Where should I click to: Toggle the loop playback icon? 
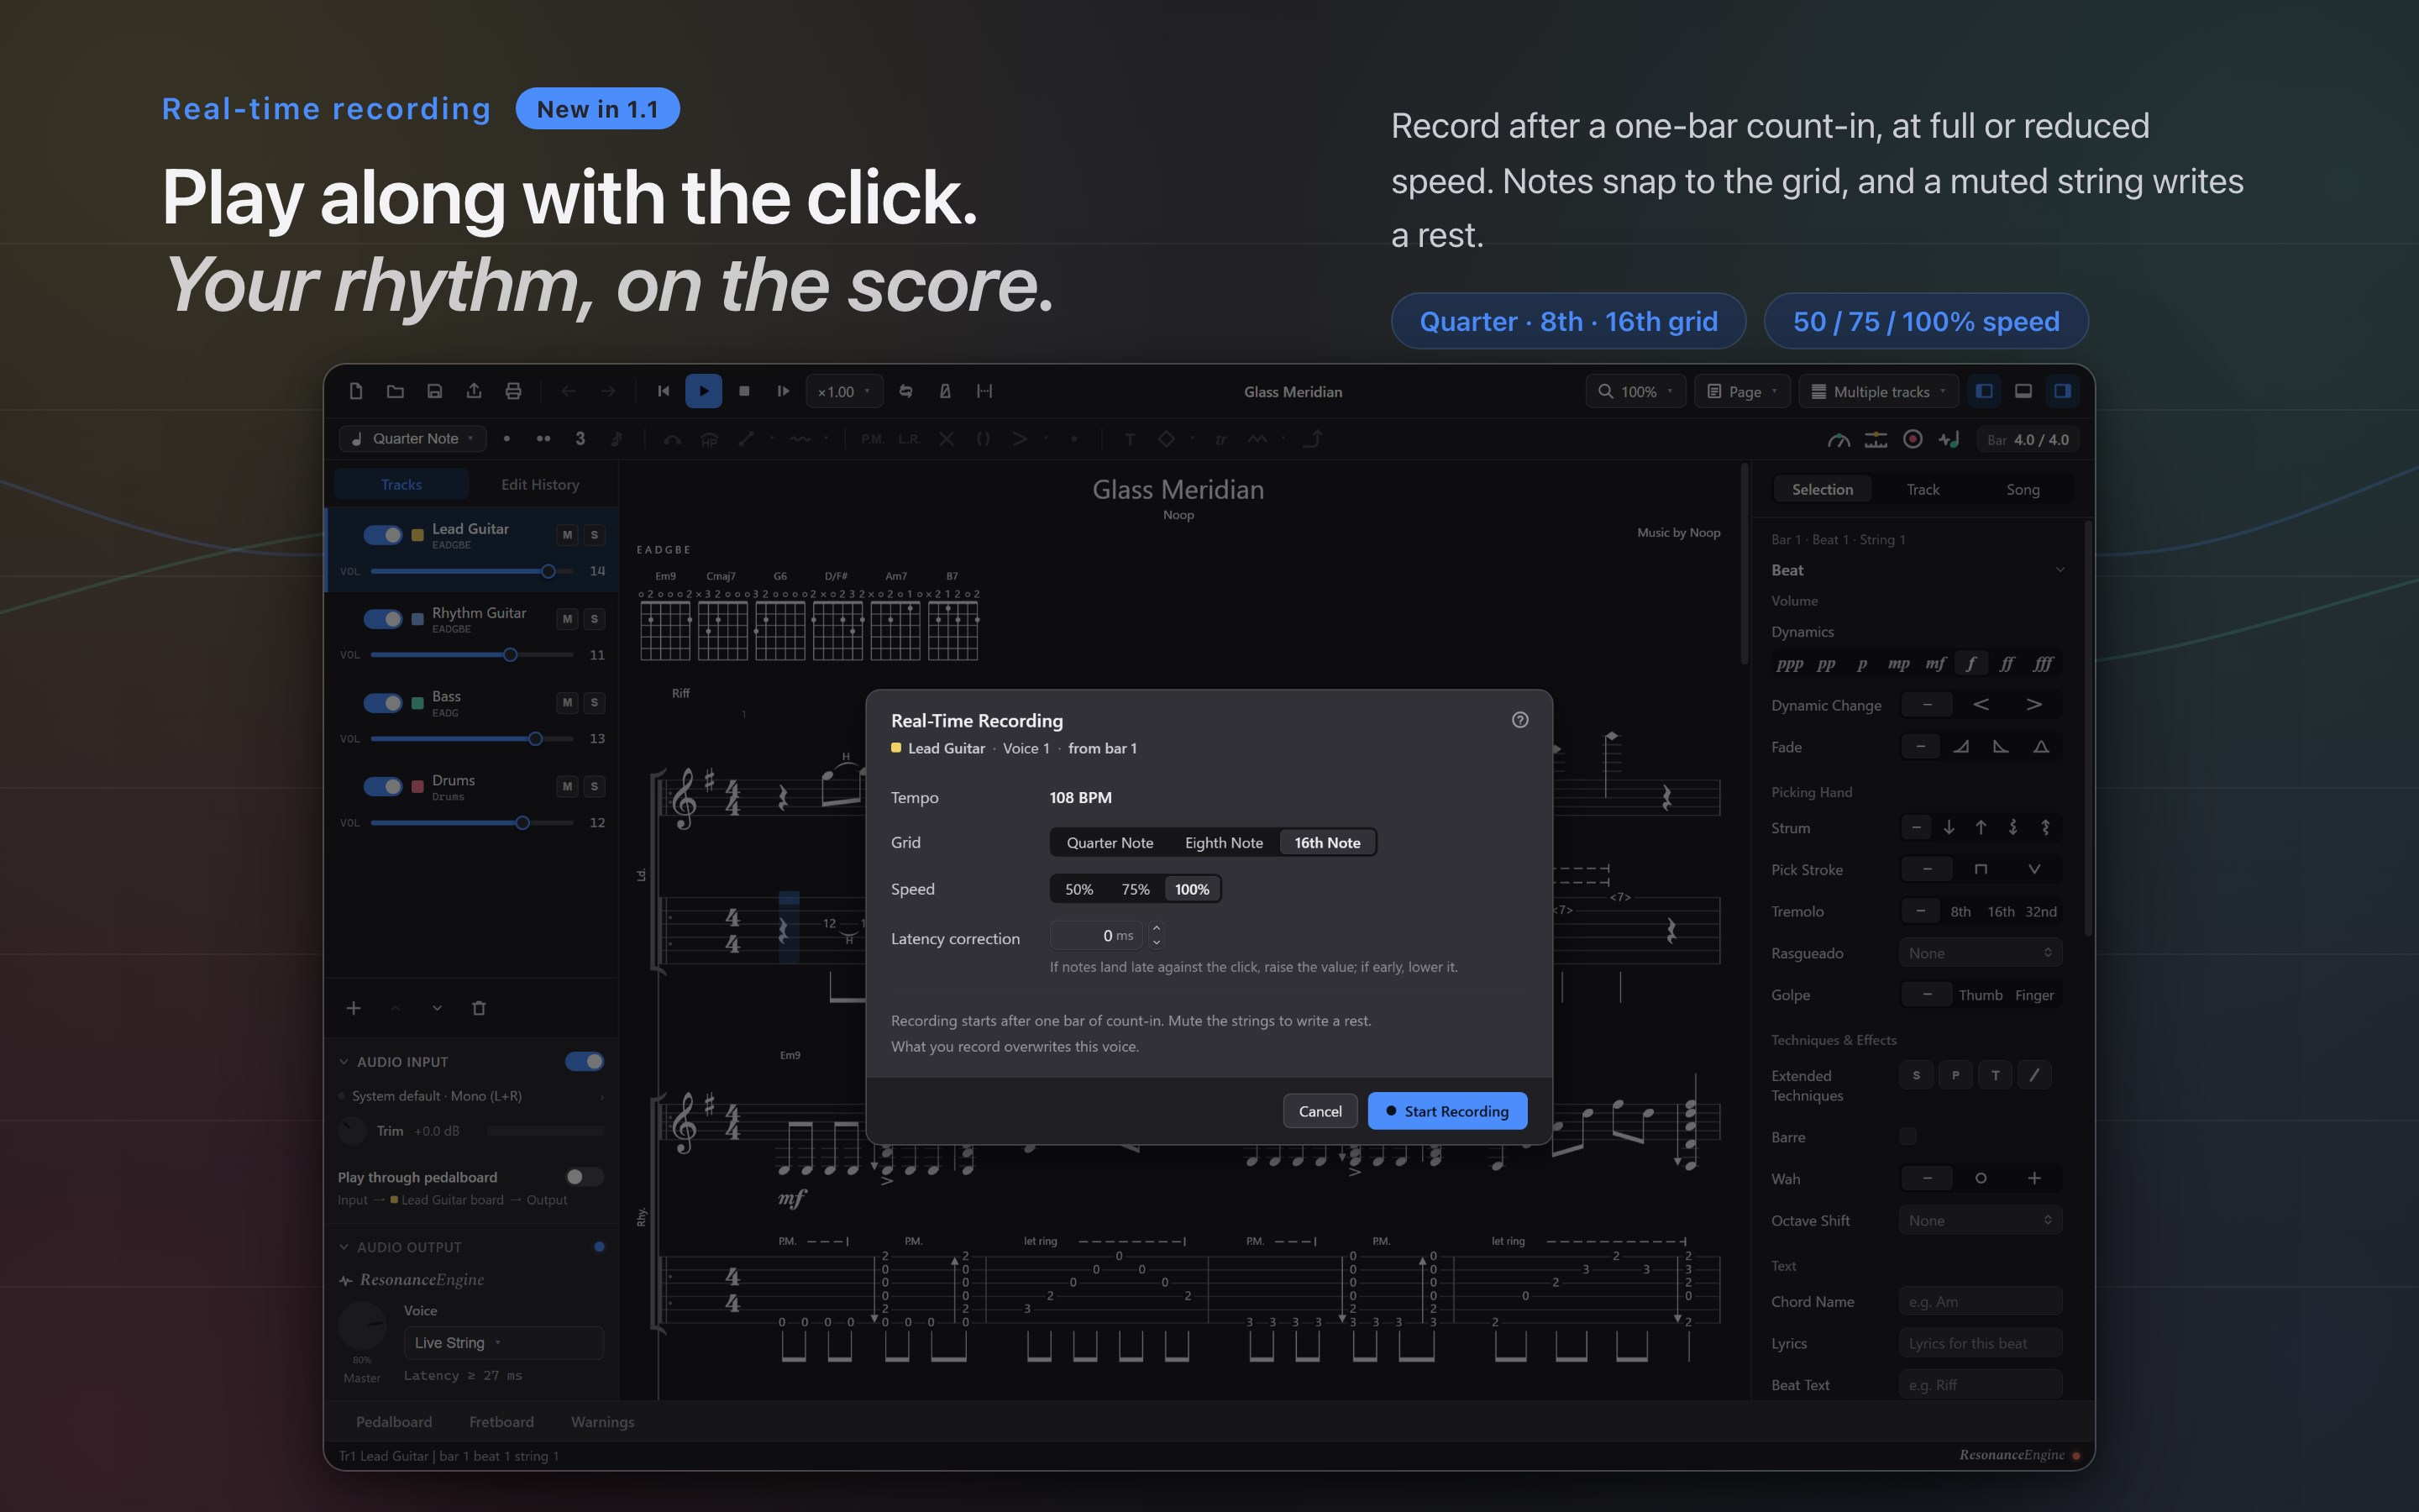click(x=905, y=391)
